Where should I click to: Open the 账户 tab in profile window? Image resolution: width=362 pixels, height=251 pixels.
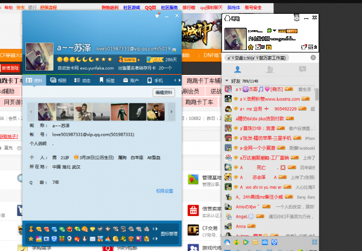click(131, 80)
